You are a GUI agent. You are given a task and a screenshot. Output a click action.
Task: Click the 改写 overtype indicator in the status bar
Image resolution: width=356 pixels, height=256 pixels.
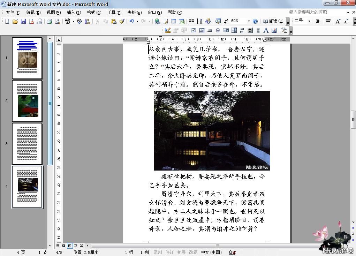[x=193, y=252]
